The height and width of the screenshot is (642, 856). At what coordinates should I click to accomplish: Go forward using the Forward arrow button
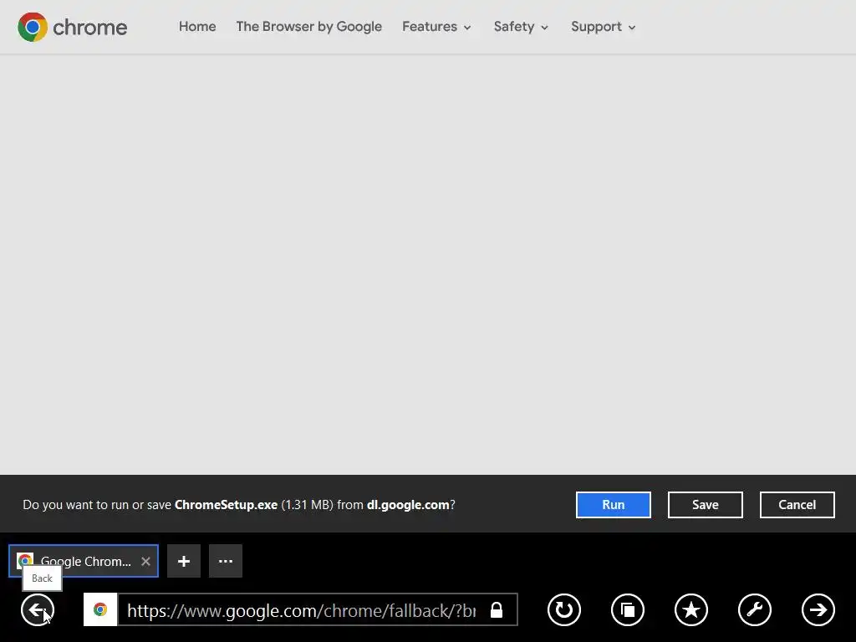[x=818, y=609]
